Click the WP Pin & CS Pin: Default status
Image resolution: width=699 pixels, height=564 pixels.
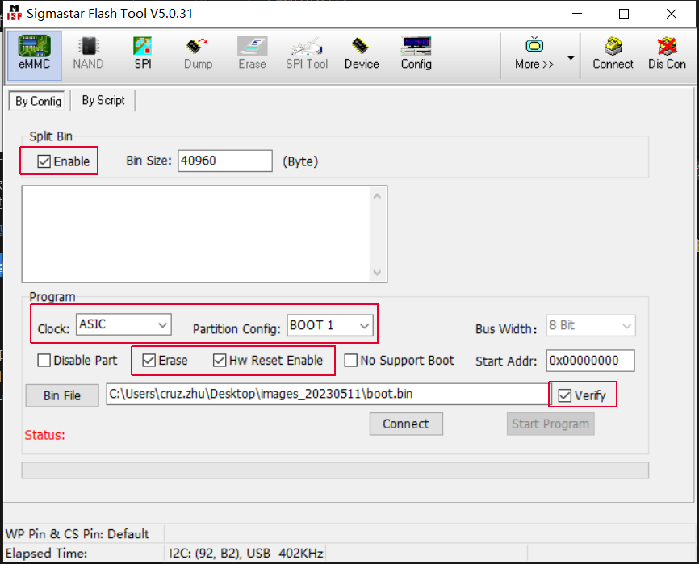pyautogui.click(x=77, y=533)
